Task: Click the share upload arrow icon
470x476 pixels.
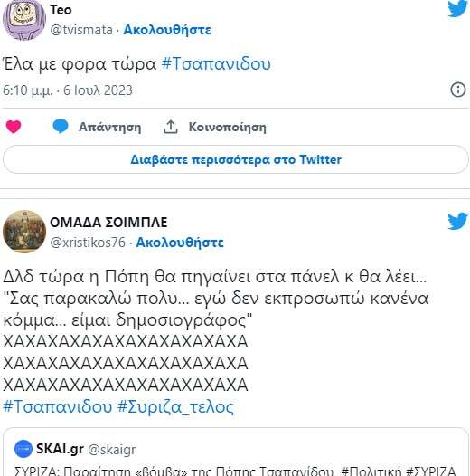Action: [171, 127]
